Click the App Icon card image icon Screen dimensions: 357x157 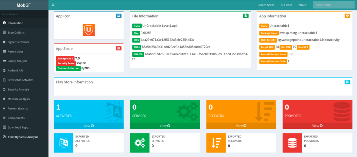point(118,16)
